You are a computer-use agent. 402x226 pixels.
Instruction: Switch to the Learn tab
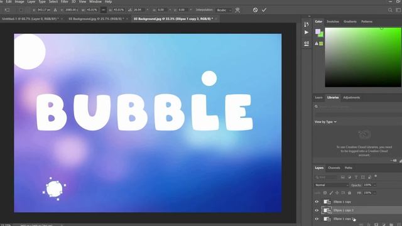pos(318,98)
